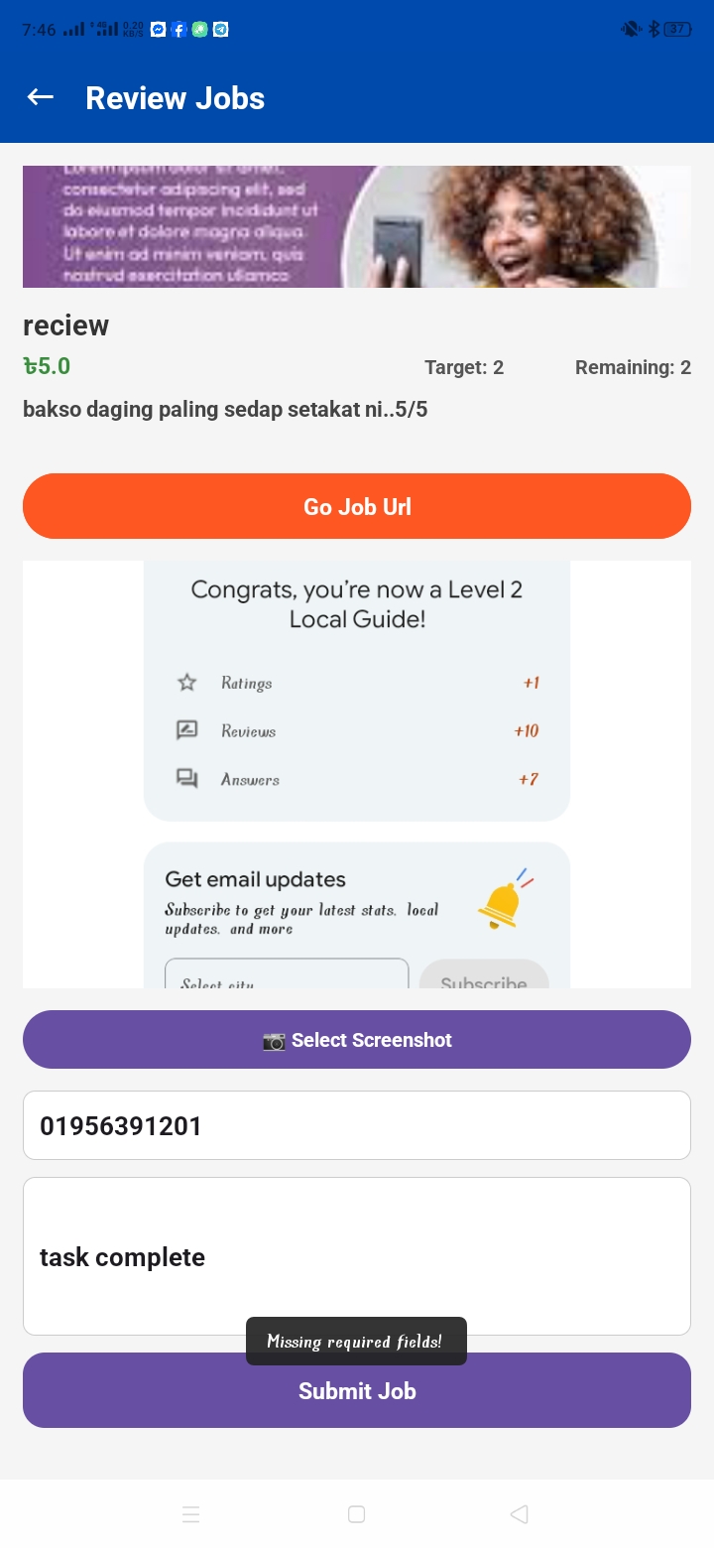Viewport: 714px width, 1548px height.
Task: Tap the Messenger notification icon
Action: pos(158,30)
